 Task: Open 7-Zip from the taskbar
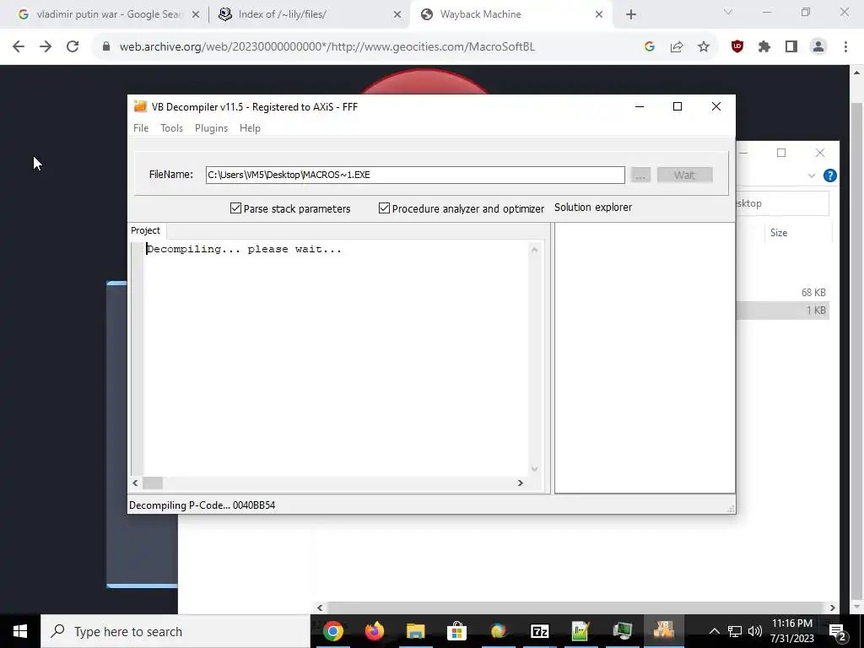coord(539,631)
